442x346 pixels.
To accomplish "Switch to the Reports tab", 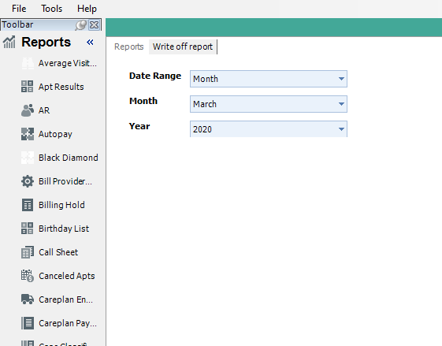I will point(129,47).
